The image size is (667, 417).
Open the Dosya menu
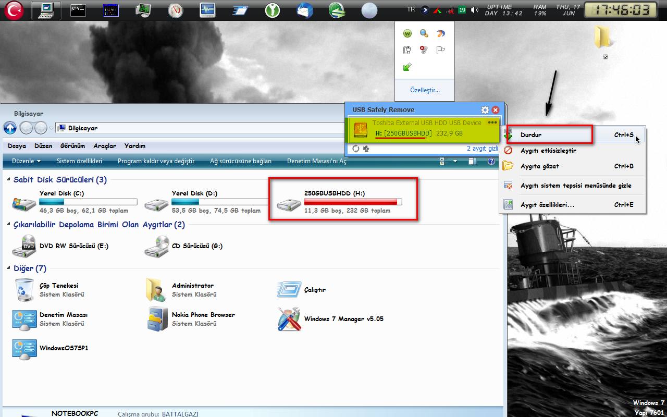[17, 146]
